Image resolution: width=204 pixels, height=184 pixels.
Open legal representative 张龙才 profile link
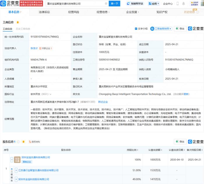tap(34, 48)
